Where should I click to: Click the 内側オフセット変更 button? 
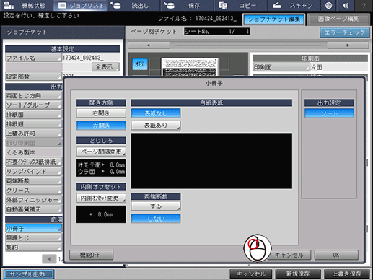[101, 198]
